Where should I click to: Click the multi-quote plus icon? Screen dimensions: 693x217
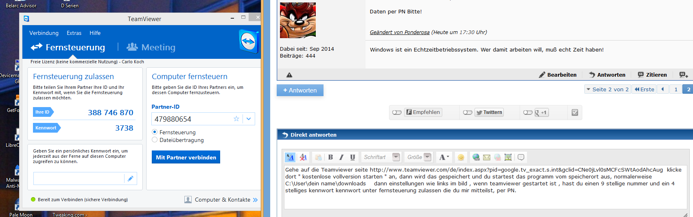coord(684,75)
